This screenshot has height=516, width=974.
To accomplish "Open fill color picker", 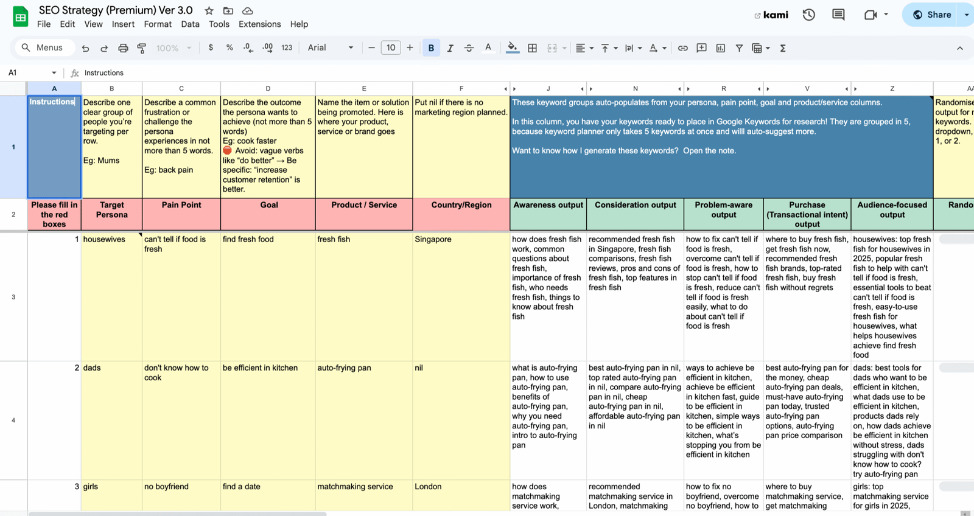I will pyautogui.click(x=513, y=48).
